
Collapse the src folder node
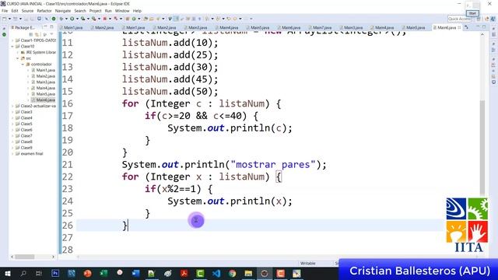18,58
